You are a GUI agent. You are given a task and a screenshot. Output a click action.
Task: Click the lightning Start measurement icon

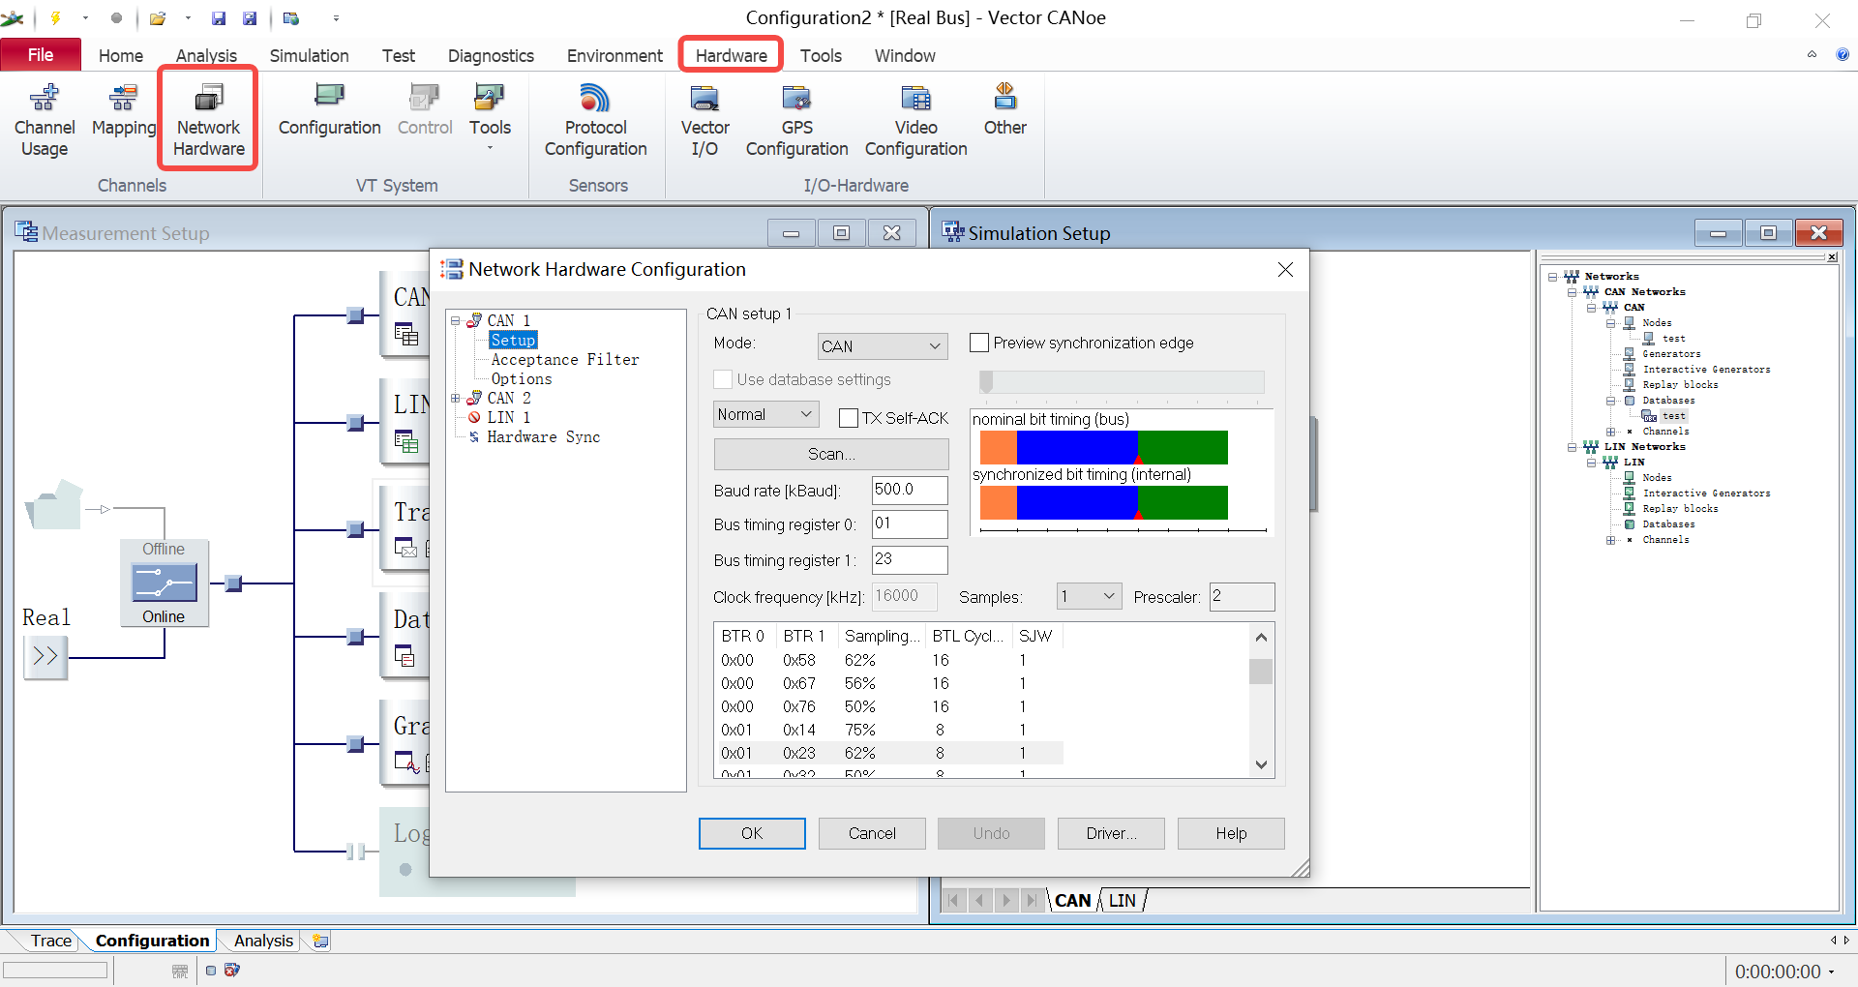[x=55, y=17]
